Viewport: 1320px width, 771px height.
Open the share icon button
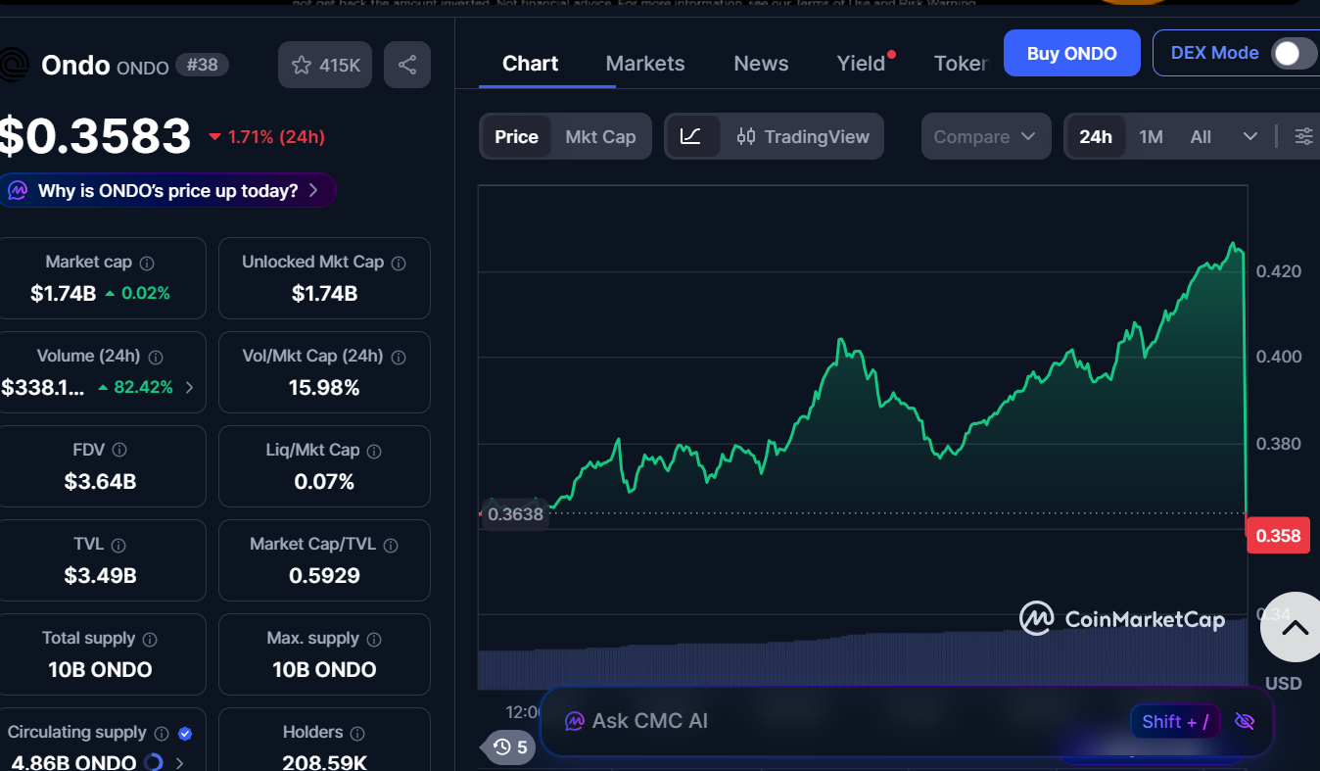407,66
